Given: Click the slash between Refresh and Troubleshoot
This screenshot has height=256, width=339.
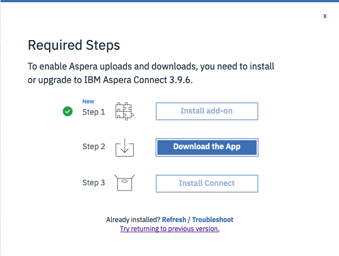Looking at the screenshot, I should click(x=190, y=219).
